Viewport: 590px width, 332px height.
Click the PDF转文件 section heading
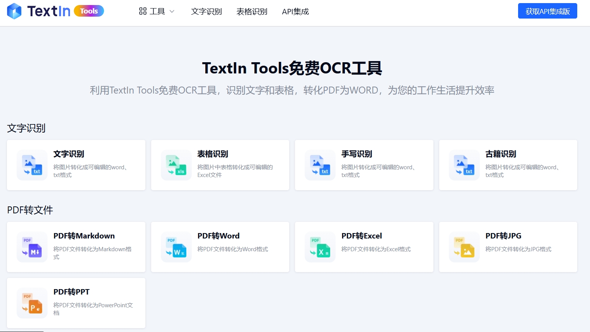[x=30, y=210]
